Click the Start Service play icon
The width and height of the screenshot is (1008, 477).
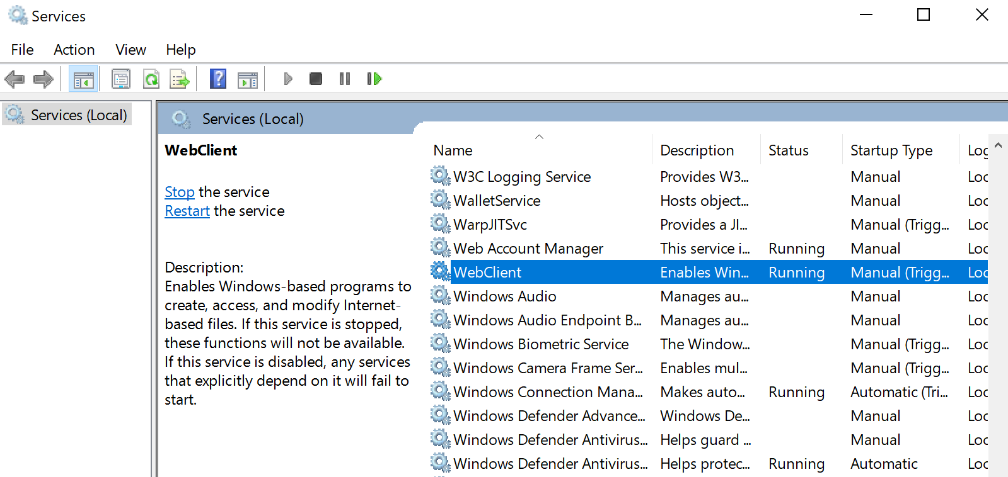coord(288,79)
